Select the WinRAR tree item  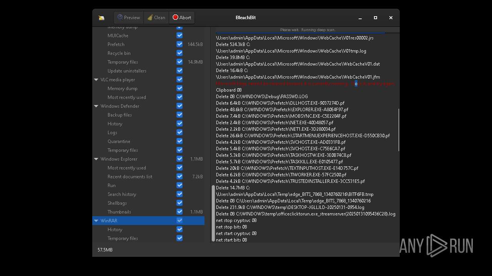(x=109, y=221)
